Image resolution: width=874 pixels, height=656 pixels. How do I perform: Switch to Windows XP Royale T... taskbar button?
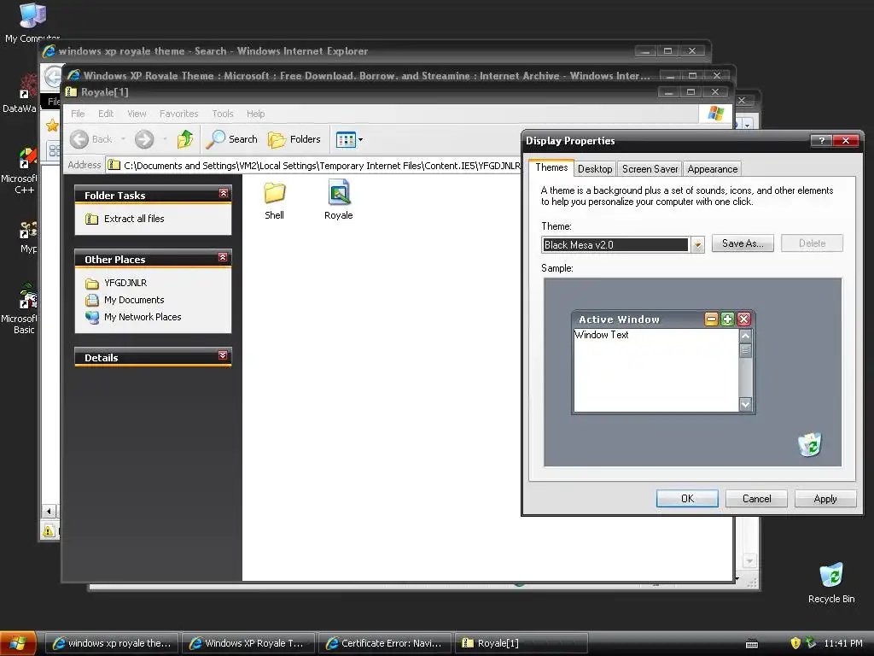pyautogui.click(x=248, y=643)
